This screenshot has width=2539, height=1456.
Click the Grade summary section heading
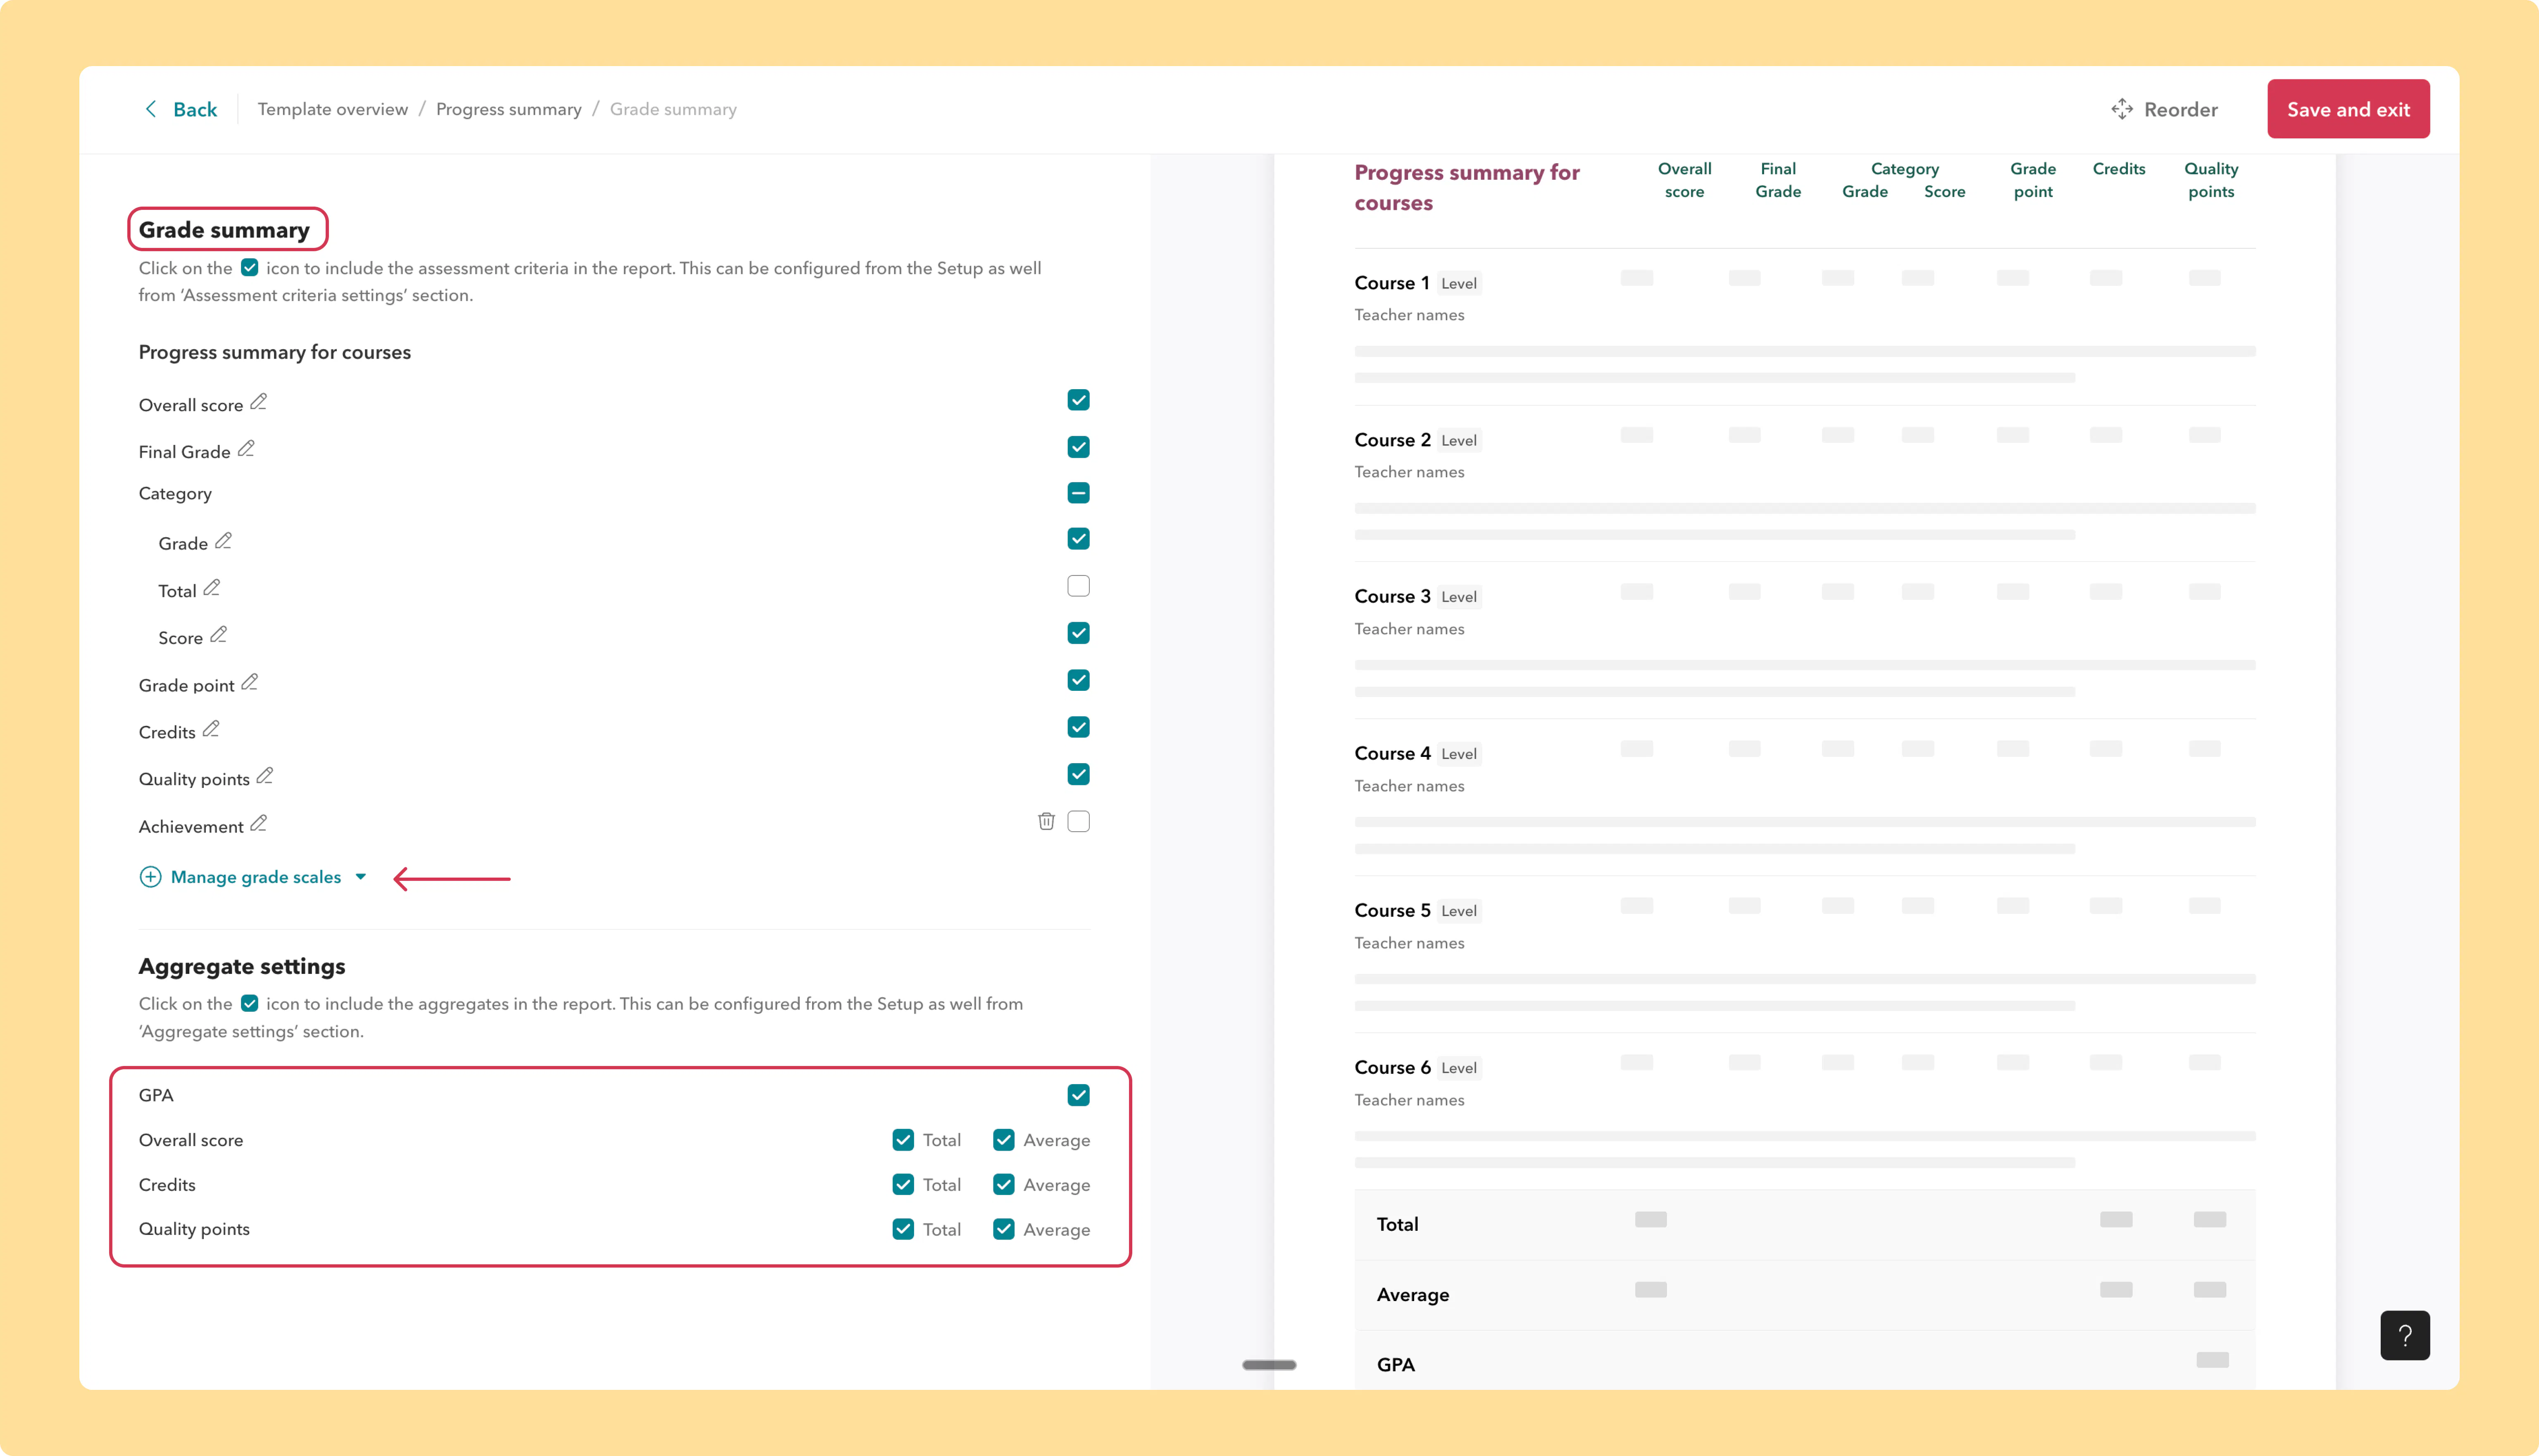224,230
